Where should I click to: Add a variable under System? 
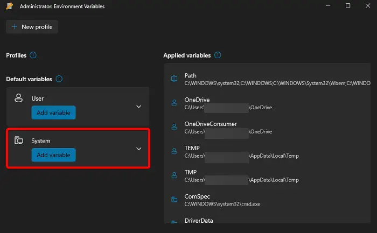click(x=54, y=155)
